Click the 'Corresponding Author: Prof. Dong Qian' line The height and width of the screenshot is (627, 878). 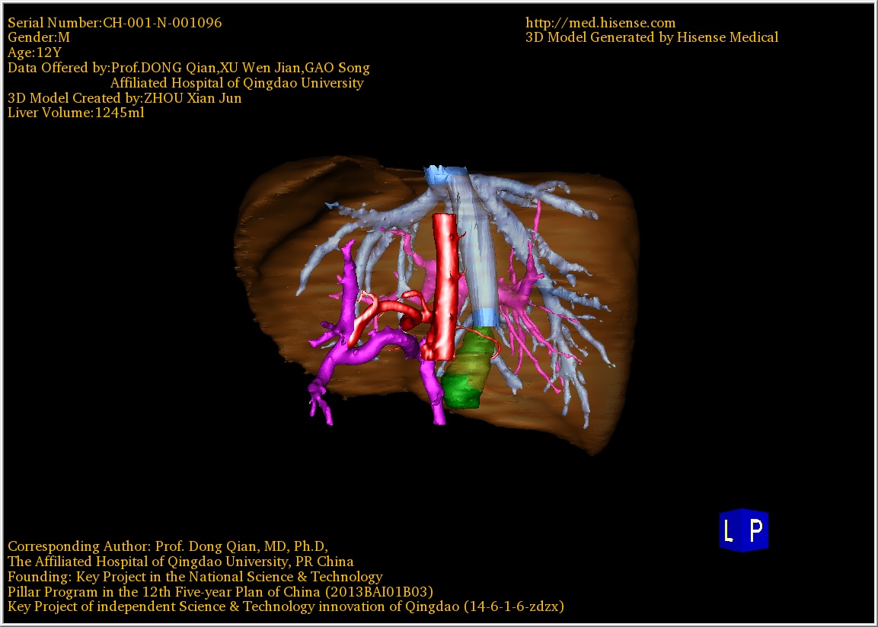click(168, 546)
